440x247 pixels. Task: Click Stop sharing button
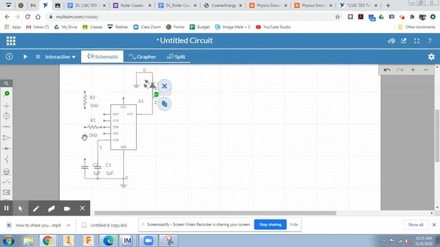pyautogui.click(x=270, y=224)
